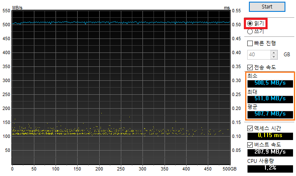This screenshot has width=296, height=176.
Task: Click the 40 GB size input field
Action: (x=259, y=55)
